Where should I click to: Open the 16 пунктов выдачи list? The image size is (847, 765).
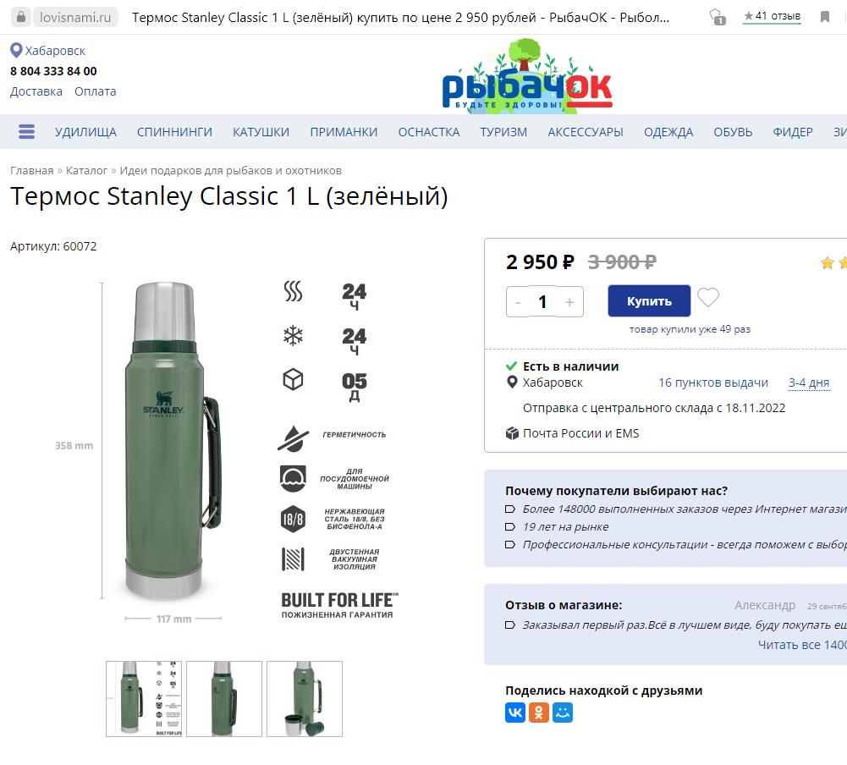(713, 382)
